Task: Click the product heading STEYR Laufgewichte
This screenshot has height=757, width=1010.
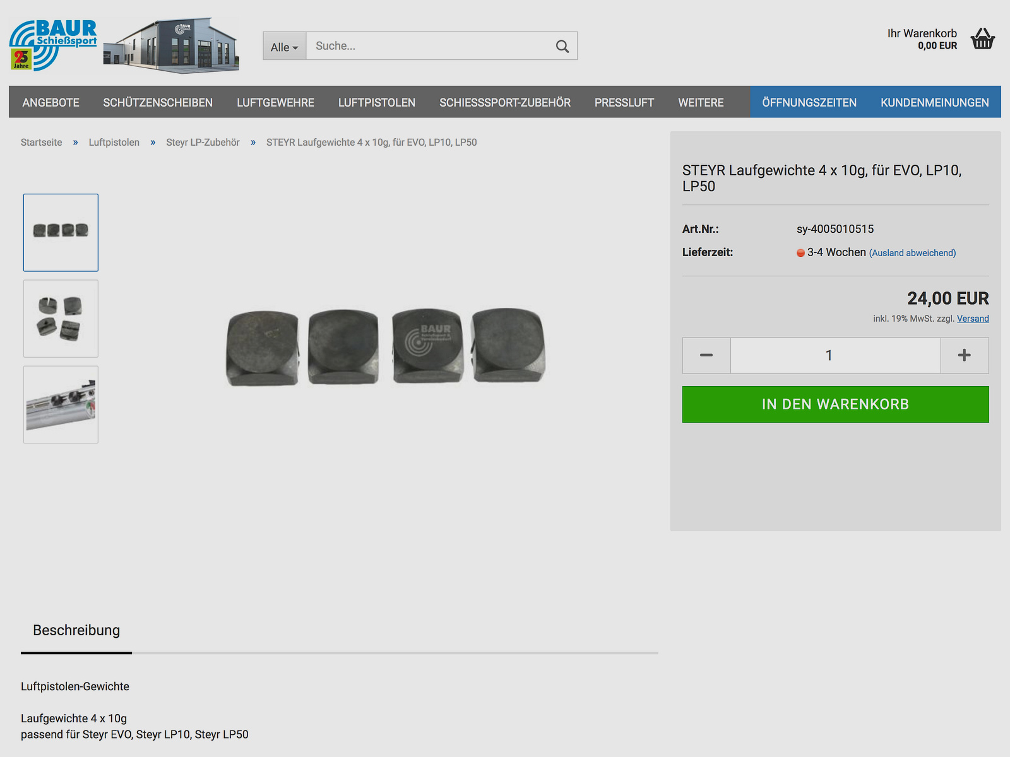Action: 822,179
